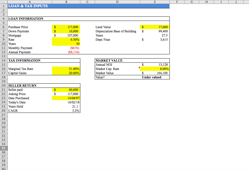Select row 6 header
The height and width of the screenshot is (170, 249).
(x=4, y=27)
